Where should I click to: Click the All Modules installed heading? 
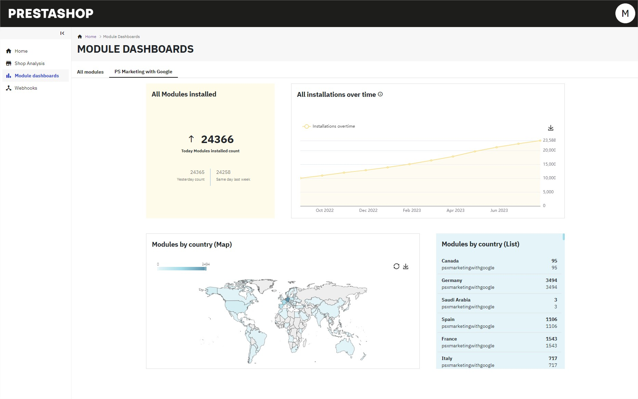pyautogui.click(x=184, y=94)
